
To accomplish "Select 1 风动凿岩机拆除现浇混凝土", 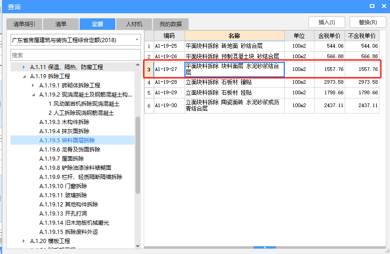I will (84, 104).
